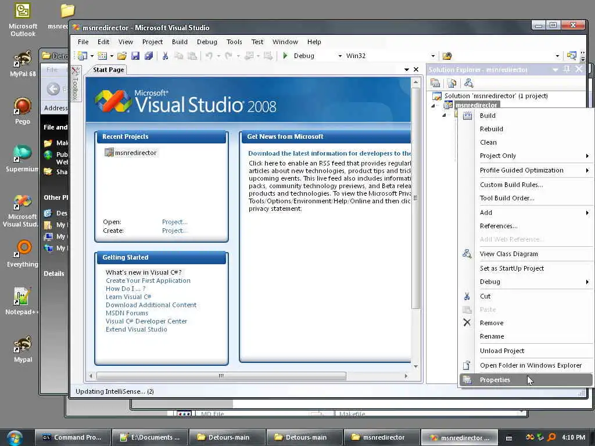This screenshot has height=446, width=595.
Task: Click the Undo toolbar icon
Action: [209, 56]
